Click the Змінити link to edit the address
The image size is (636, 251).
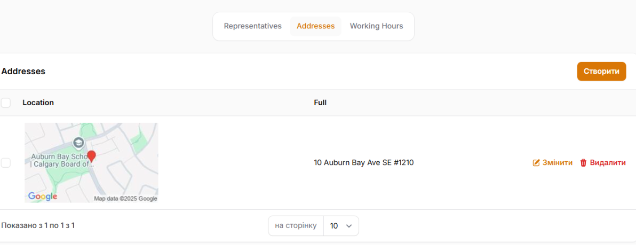click(x=557, y=163)
